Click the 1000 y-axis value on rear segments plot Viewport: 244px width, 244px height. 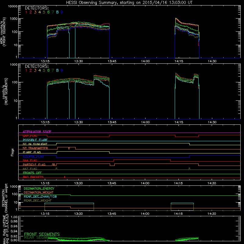pos(14,65)
